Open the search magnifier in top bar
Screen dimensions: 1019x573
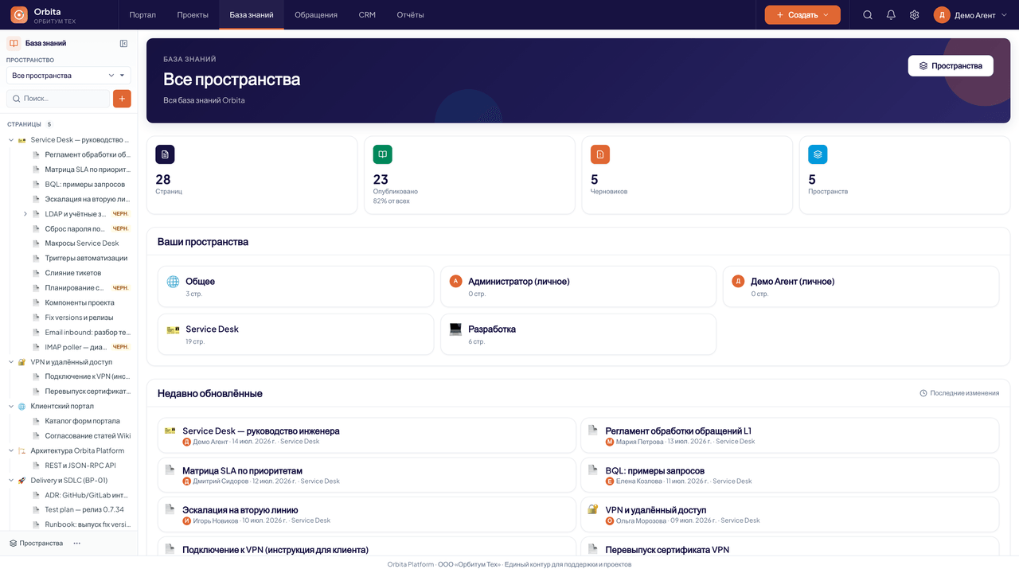coord(868,15)
